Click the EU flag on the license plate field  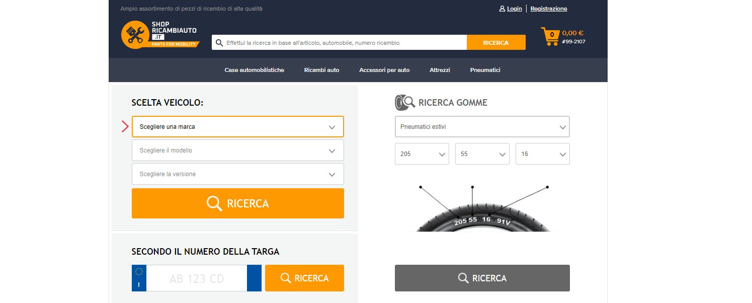tap(138, 274)
